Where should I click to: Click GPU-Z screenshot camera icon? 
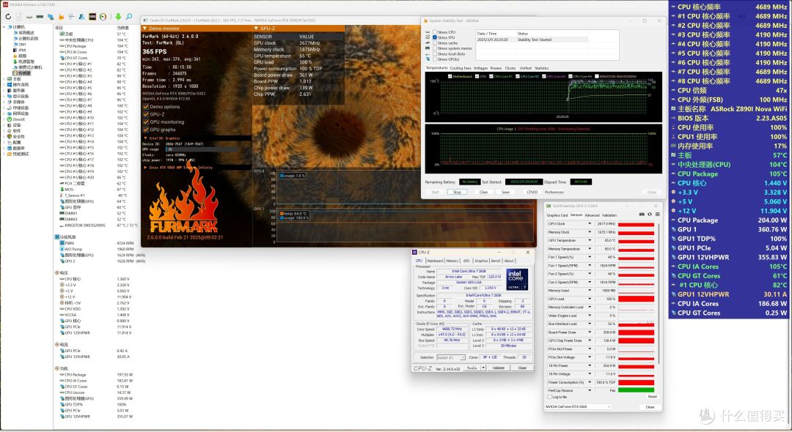642,215
